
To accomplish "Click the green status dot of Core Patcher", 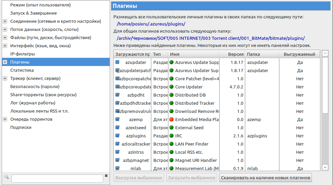I will point(171,79).
